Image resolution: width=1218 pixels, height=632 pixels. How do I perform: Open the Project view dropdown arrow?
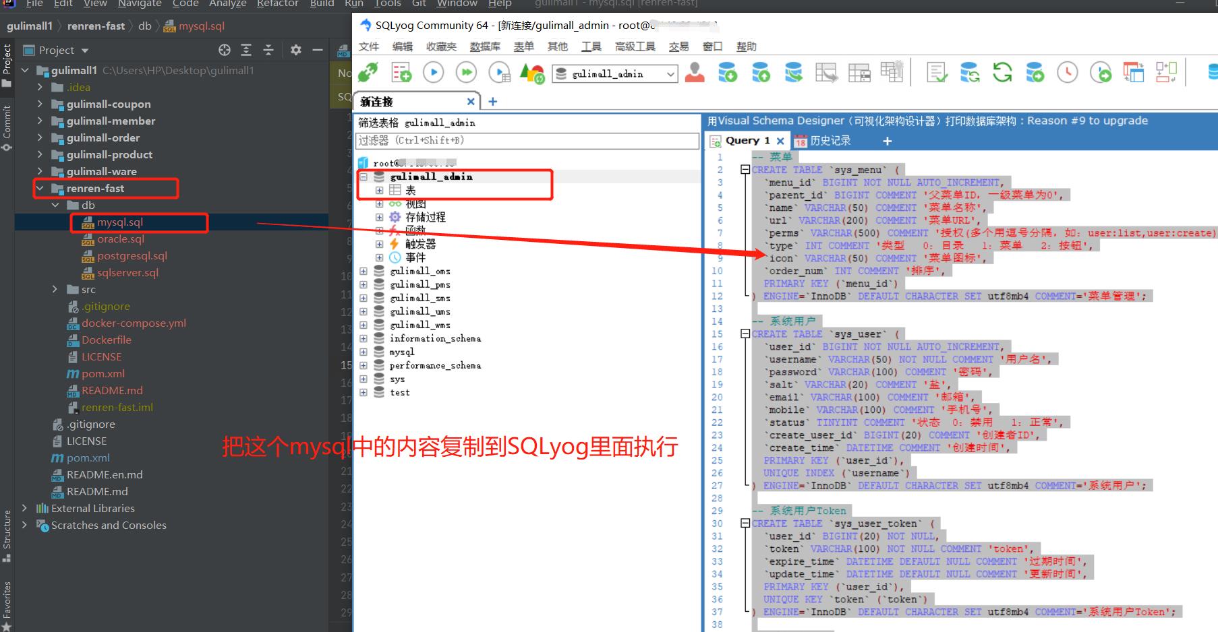[85, 51]
